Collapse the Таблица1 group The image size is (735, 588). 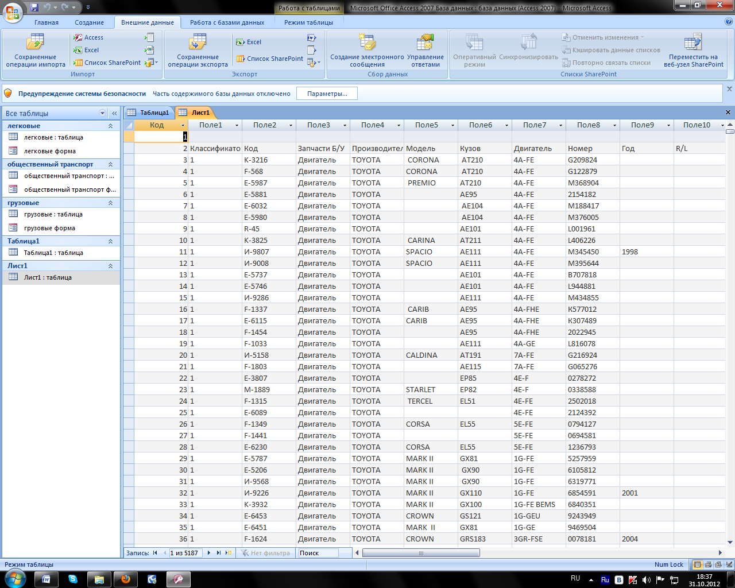coord(111,241)
